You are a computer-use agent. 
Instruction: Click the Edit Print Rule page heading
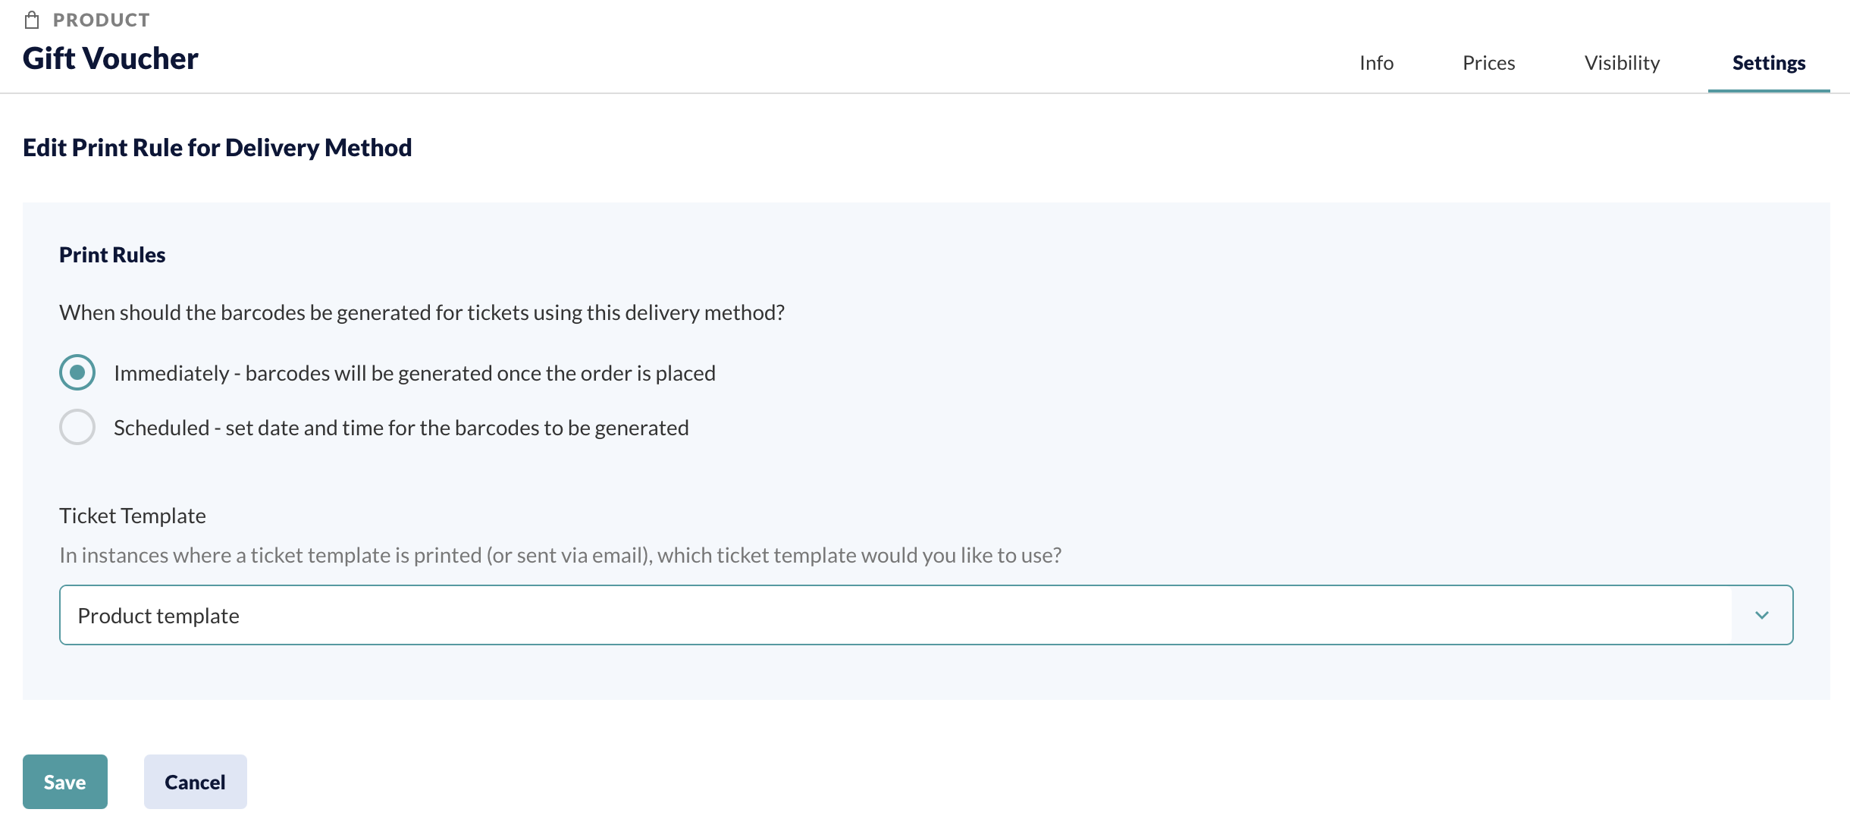pos(218,147)
